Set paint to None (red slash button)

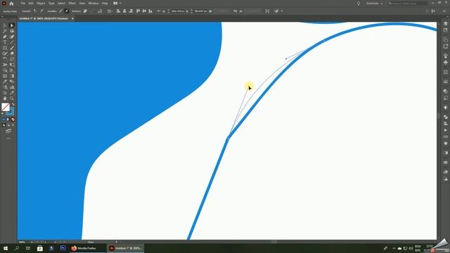(x=13, y=119)
